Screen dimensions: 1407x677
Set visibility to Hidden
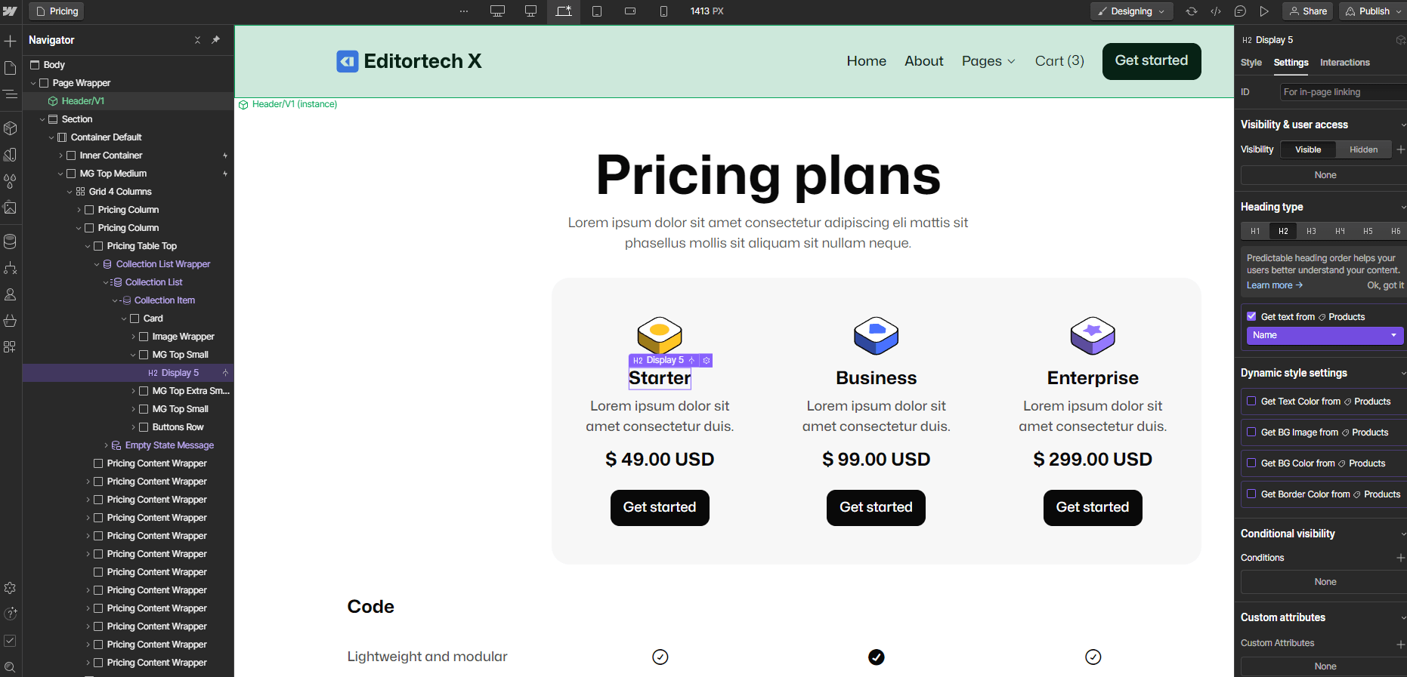[1363, 149]
